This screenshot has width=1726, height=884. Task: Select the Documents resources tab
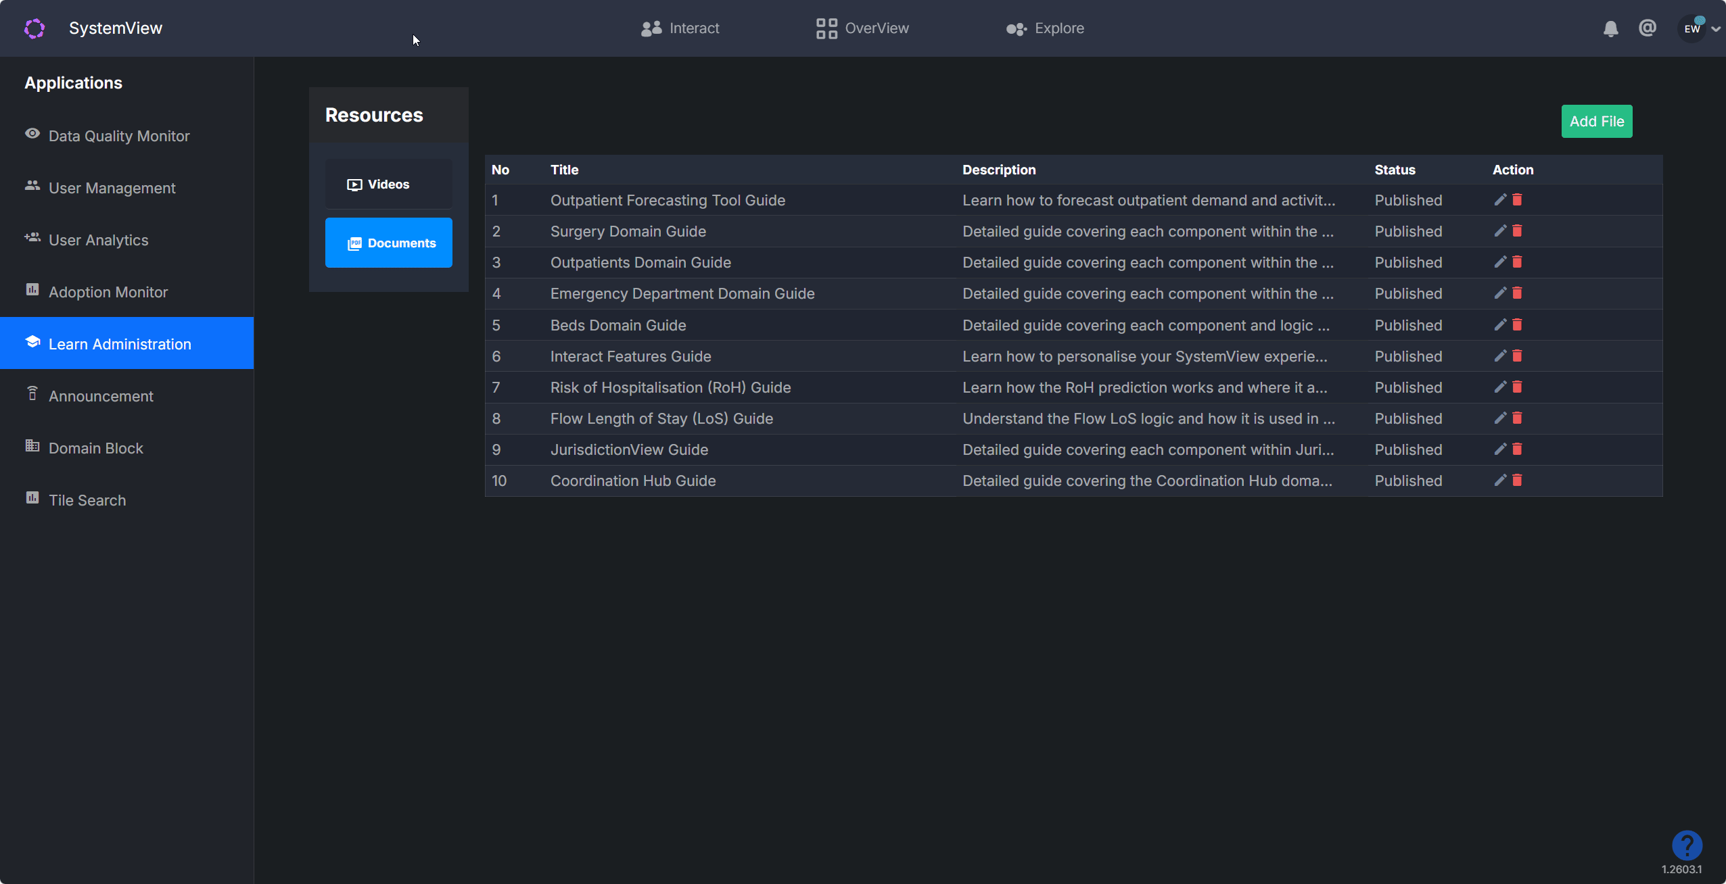pos(388,243)
